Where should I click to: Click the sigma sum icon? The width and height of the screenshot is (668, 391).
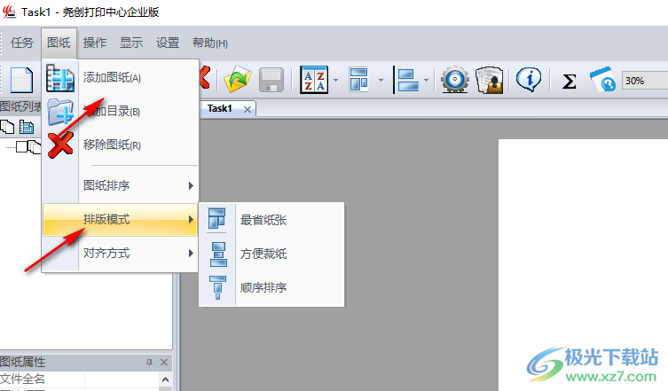pyautogui.click(x=570, y=81)
